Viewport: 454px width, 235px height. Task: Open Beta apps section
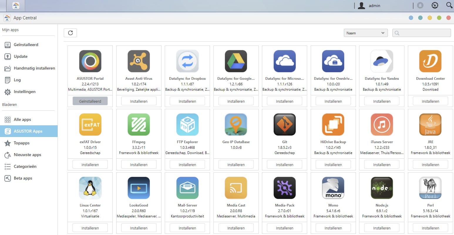tap(29, 178)
